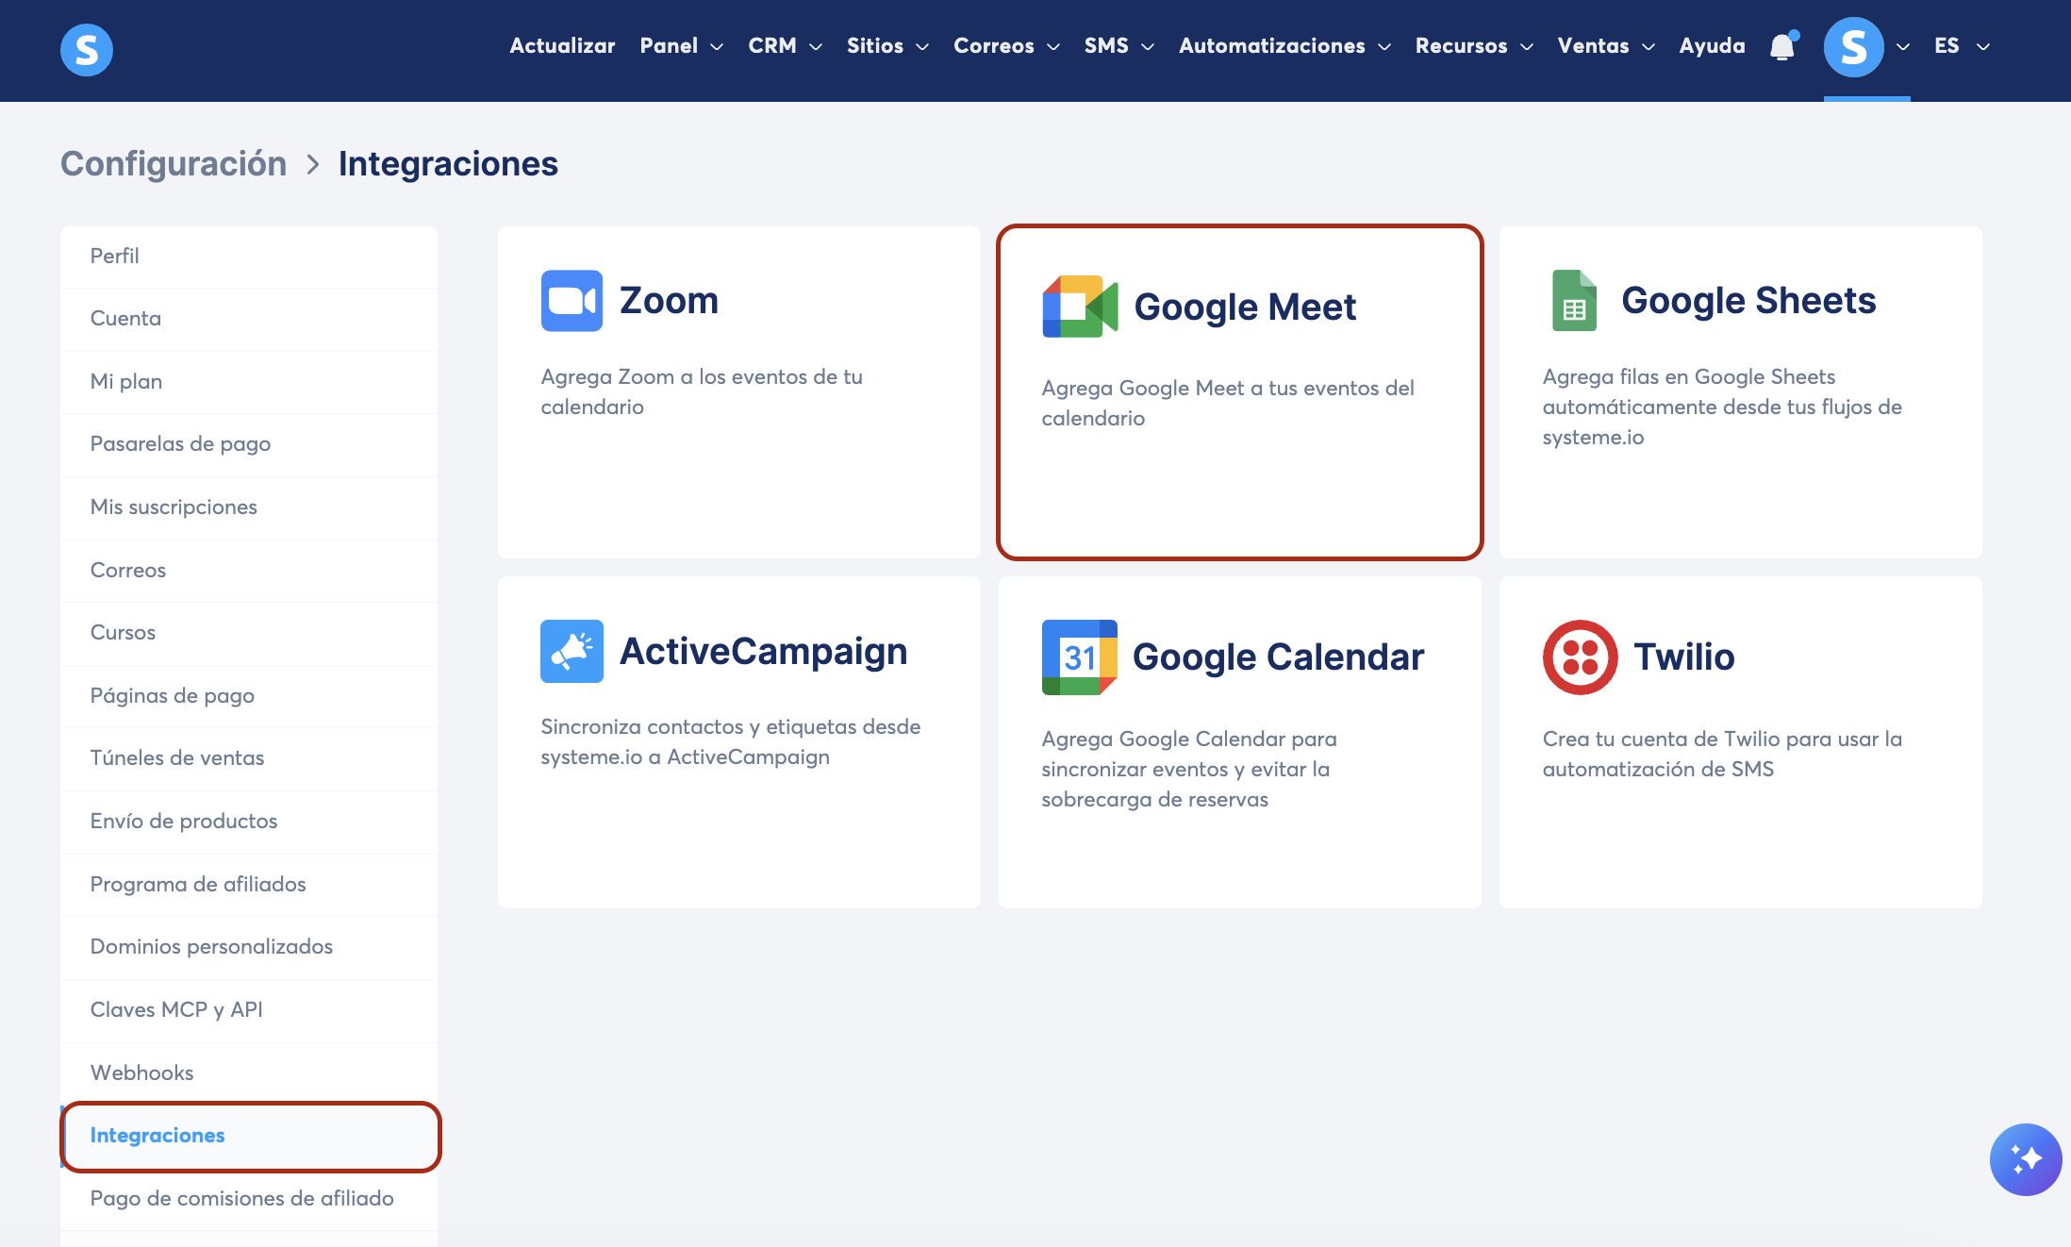Open Cursos settings in the sidebar
This screenshot has width=2071, height=1247.
tap(249, 633)
